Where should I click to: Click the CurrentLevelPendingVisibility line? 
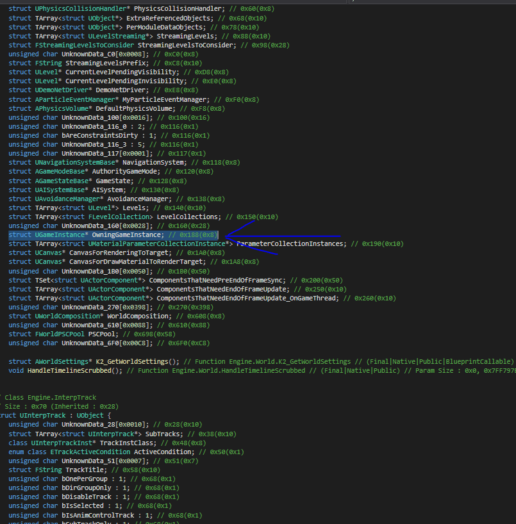pyautogui.click(x=119, y=72)
